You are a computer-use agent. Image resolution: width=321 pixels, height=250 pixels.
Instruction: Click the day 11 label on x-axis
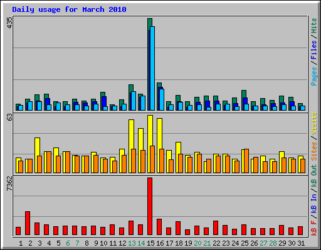point(113,243)
